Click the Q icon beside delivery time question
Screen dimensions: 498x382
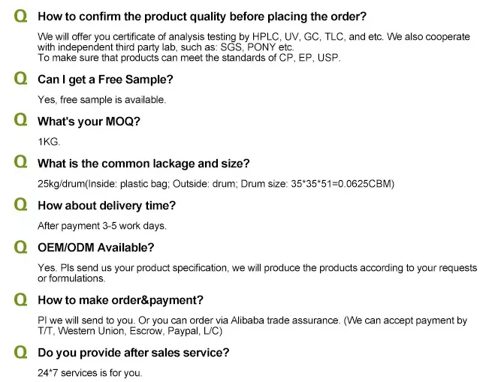20,204
